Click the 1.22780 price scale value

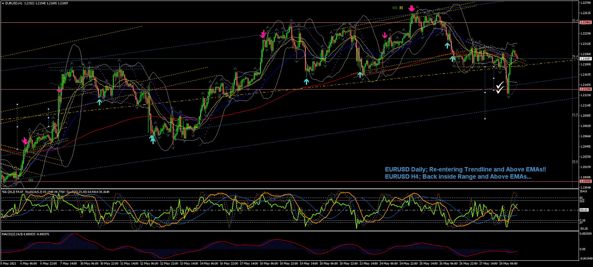click(x=585, y=3)
